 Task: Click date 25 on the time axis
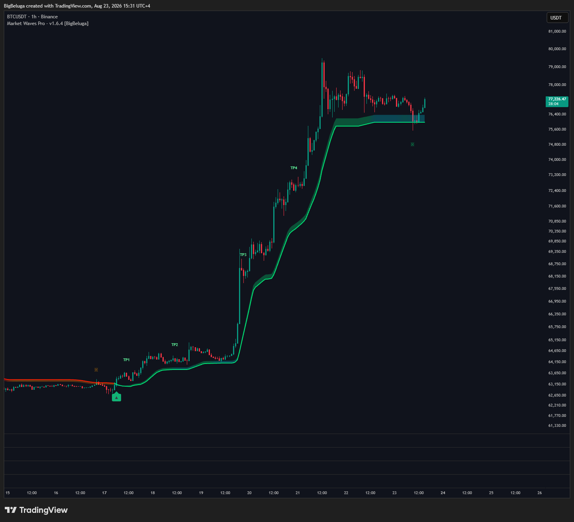491,493
